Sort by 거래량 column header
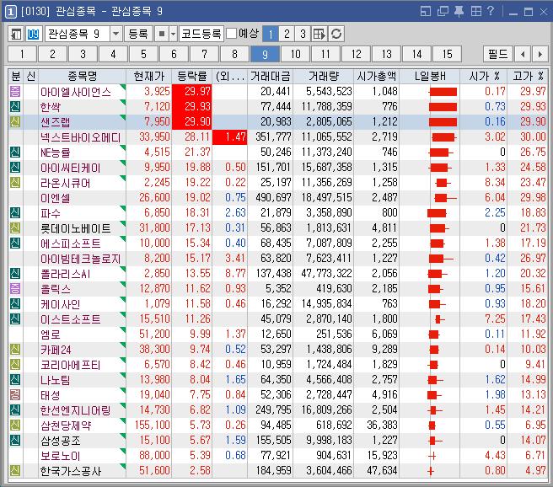The width and height of the screenshot is (553, 487). pos(323,76)
